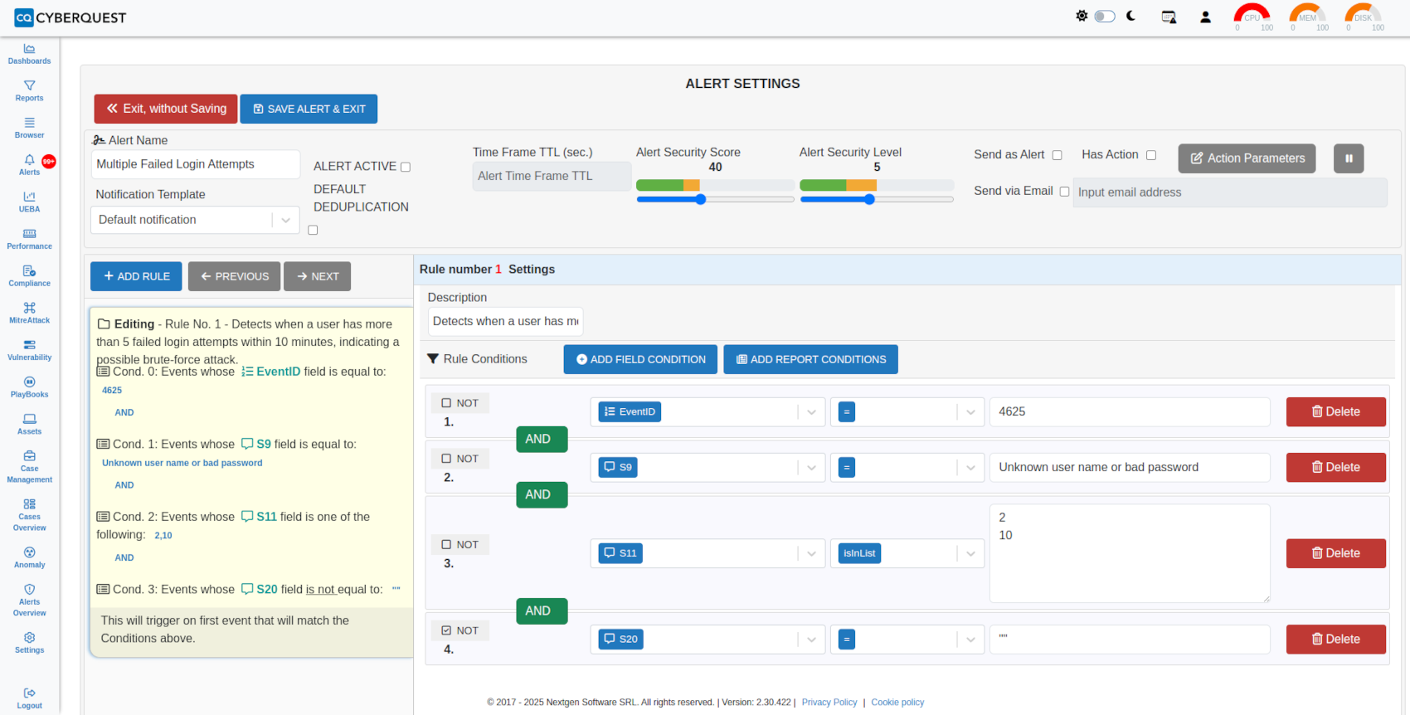Check the Send via Email checkbox
The width and height of the screenshot is (1410, 715).
[x=1064, y=192]
